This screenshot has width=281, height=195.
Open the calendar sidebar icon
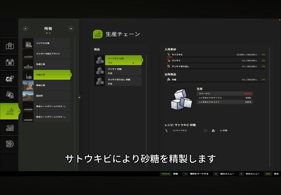coord(10,62)
